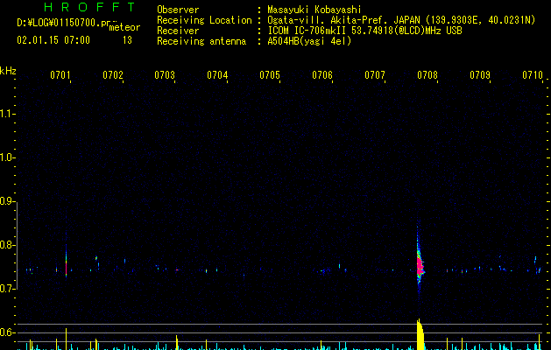Click the 0703 time marker
Screen dimensions: 551x350
tap(165, 74)
